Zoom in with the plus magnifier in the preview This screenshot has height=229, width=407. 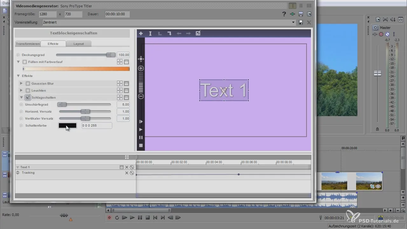pyautogui.click(x=141, y=68)
